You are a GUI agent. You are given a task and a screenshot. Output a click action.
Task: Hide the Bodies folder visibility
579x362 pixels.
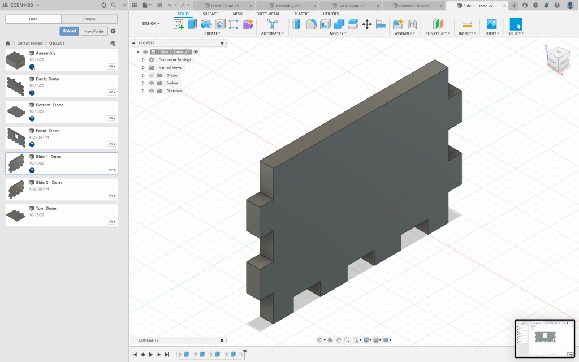pos(152,83)
